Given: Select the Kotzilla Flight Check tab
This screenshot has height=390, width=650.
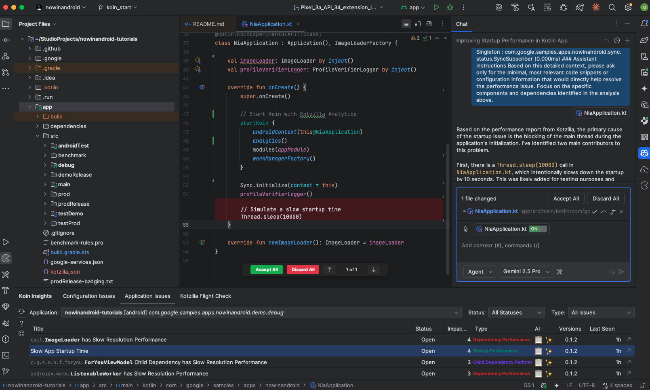Looking at the screenshot, I should [206, 296].
